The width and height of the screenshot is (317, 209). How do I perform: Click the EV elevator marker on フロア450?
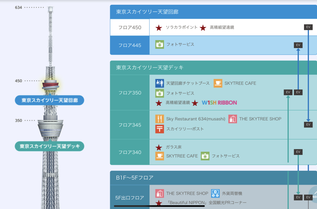pyautogui.click(x=308, y=27)
